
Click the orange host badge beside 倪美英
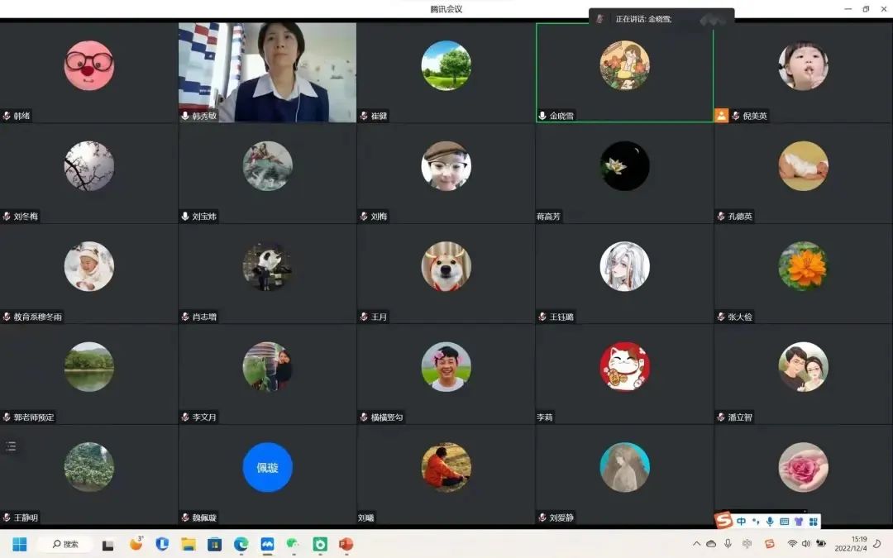point(721,116)
